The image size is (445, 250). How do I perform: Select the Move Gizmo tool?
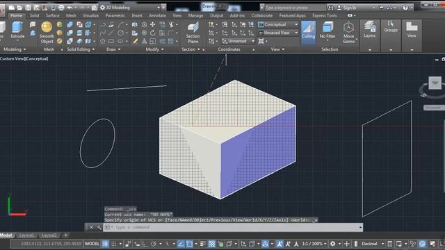coord(348,33)
